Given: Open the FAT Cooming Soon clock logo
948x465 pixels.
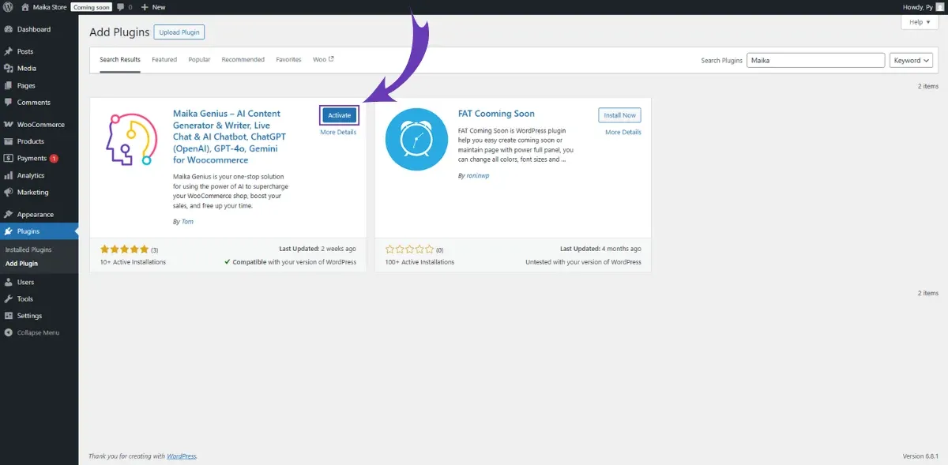Looking at the screenshot, I should 416,139.
